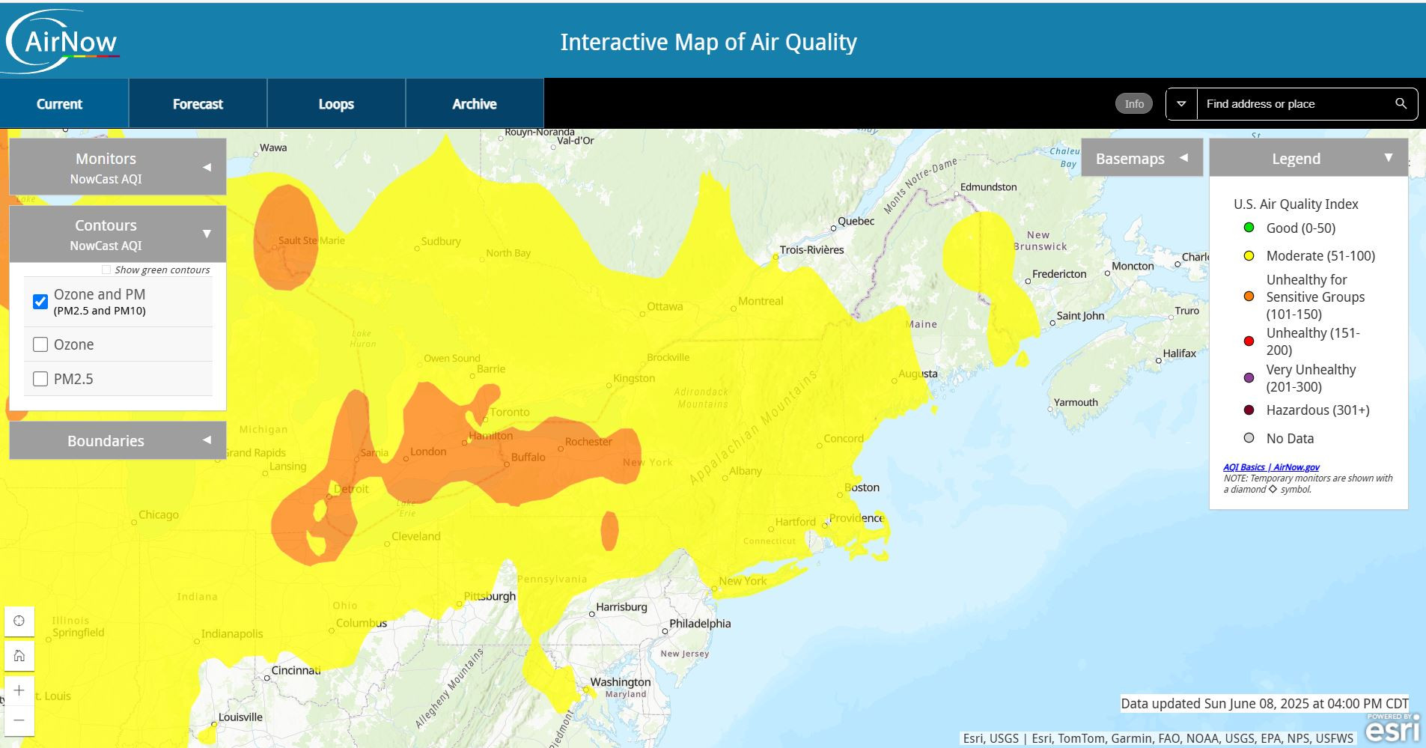
Task: Click the Detroit label on map
Action: pos(351,489)
